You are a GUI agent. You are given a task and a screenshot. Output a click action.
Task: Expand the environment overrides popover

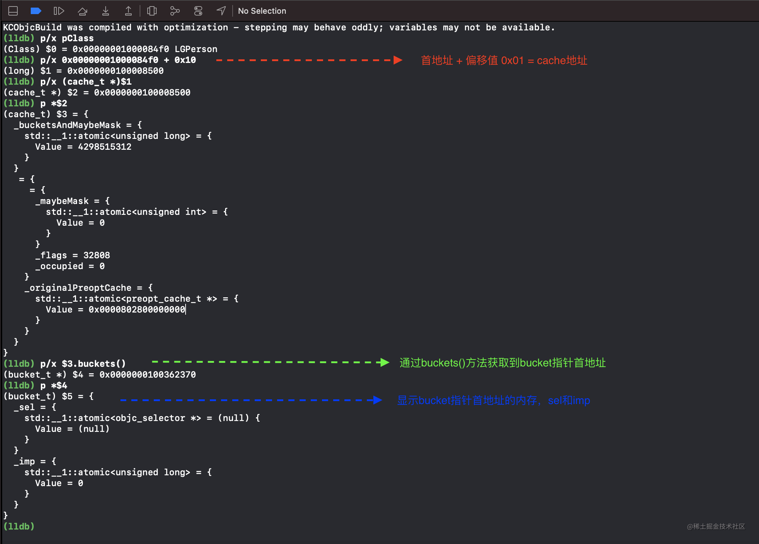coord(198,11)
